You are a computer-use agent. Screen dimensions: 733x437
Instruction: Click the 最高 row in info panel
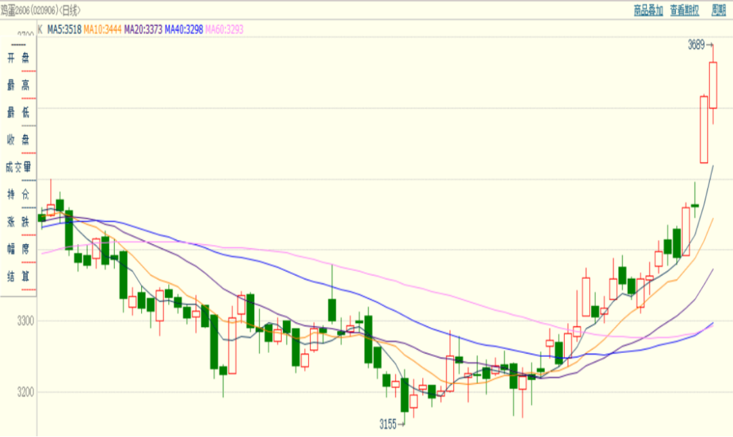coord(18,85)
